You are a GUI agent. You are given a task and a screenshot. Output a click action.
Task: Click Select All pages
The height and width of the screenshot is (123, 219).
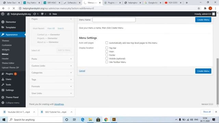click(36, 50)
